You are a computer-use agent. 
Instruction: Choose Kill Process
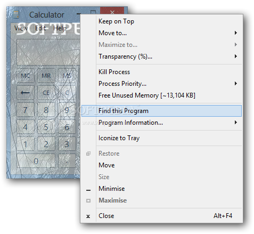click(x=161, y=72)
